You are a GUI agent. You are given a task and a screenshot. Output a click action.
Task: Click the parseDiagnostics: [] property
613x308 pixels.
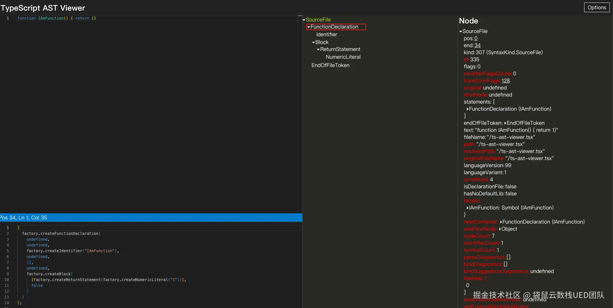(487, 257)
